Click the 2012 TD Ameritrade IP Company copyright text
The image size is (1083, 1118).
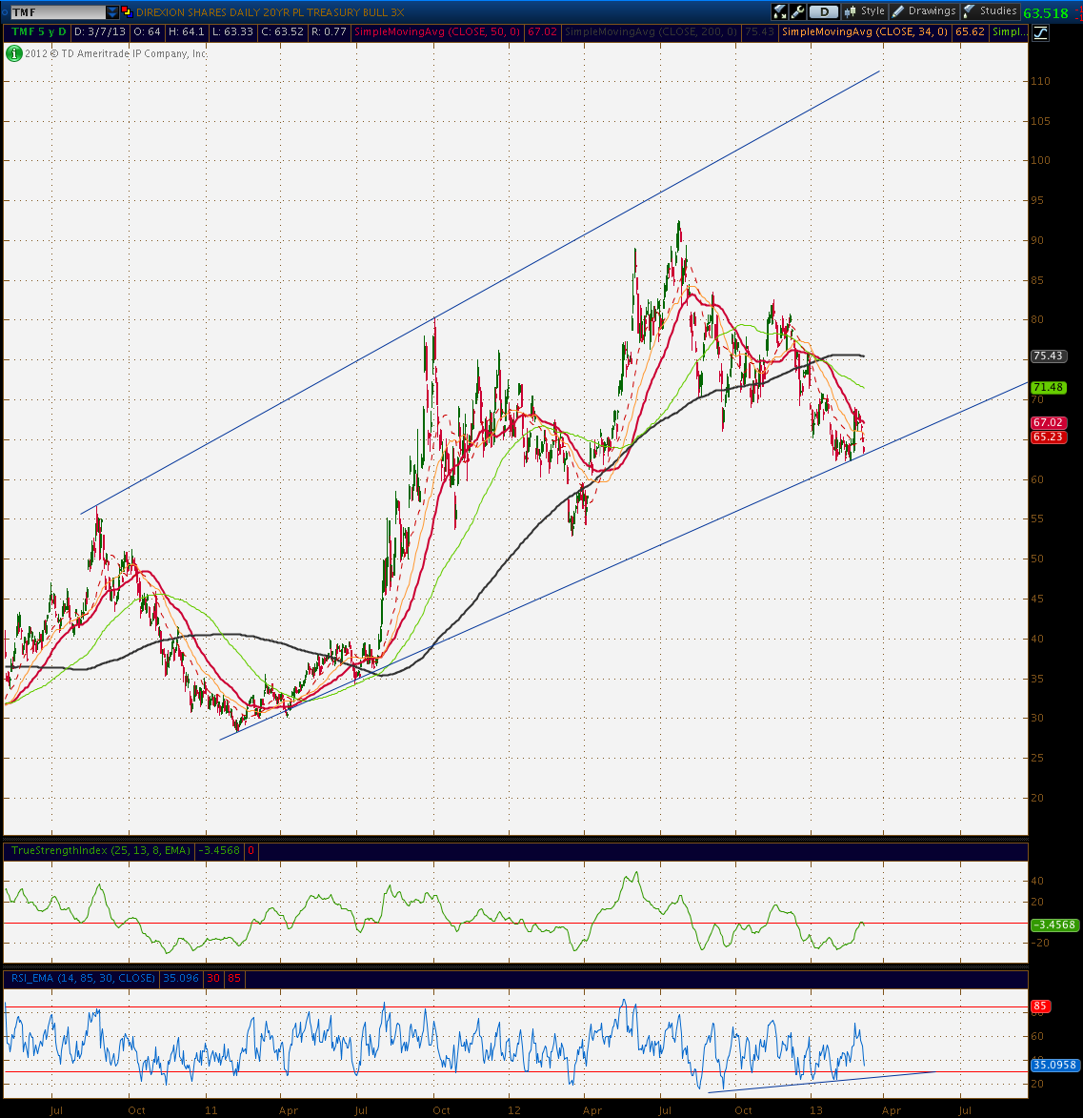(115, 53)
